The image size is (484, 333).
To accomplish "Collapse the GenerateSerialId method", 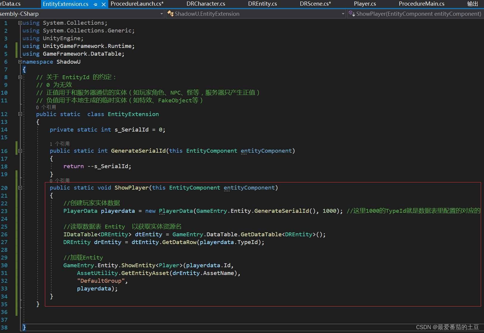I will (20, 151).
